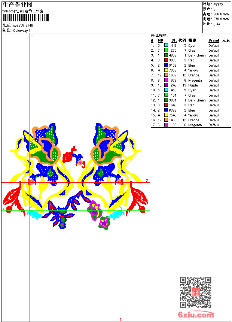Screen dimensions: 232x322
Task: Click the QR code image
Action: (195, 292)
